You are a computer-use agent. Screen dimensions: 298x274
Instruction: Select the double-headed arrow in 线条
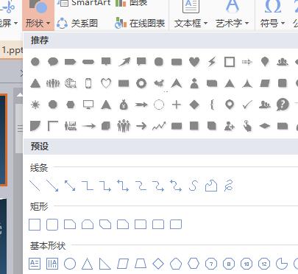pyautogui.click(x=70, y=186)
